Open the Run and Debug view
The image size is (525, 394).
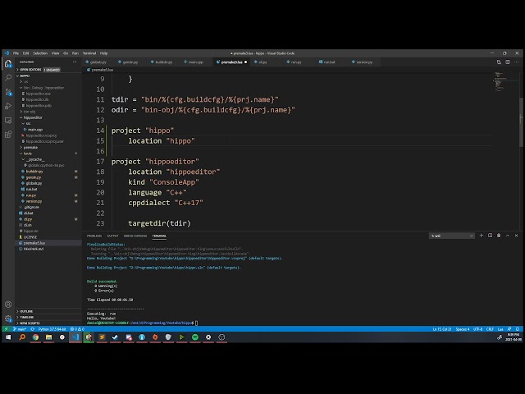click(x=8, y=106)
